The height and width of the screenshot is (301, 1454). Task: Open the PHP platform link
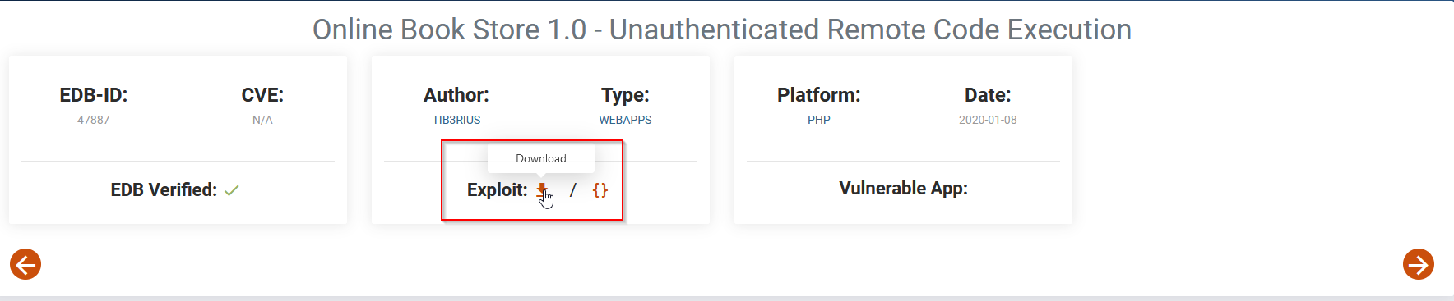coord(819,120)
